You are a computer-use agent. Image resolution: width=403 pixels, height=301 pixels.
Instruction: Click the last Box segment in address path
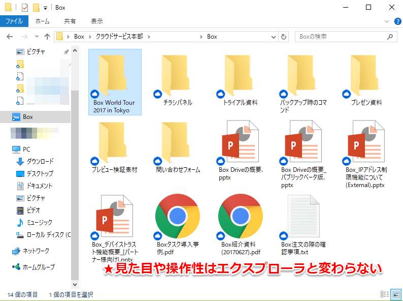212,37
